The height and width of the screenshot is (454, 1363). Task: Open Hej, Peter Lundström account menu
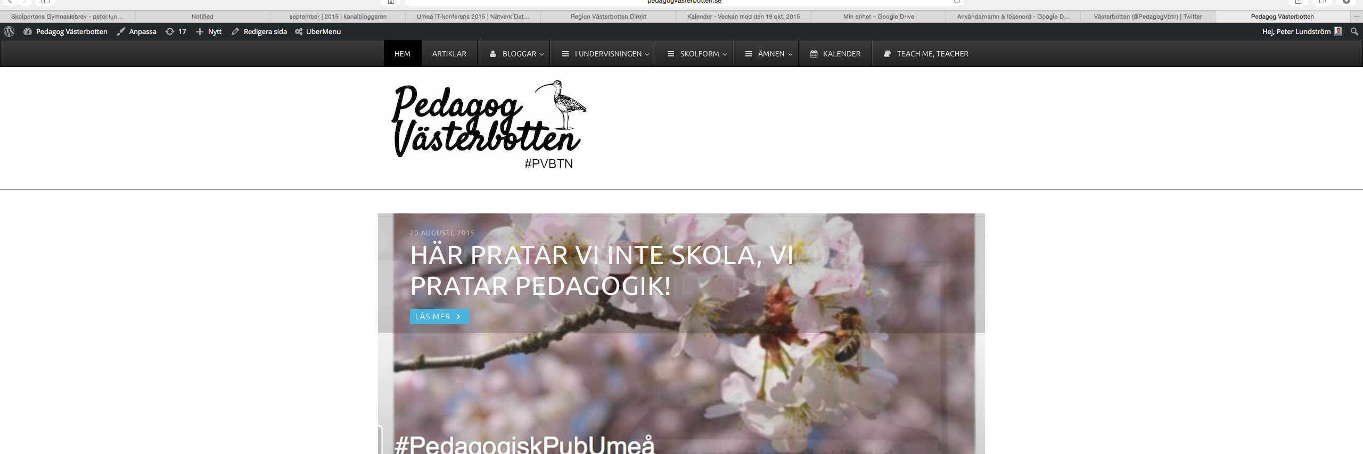(x=1302, y=31)
